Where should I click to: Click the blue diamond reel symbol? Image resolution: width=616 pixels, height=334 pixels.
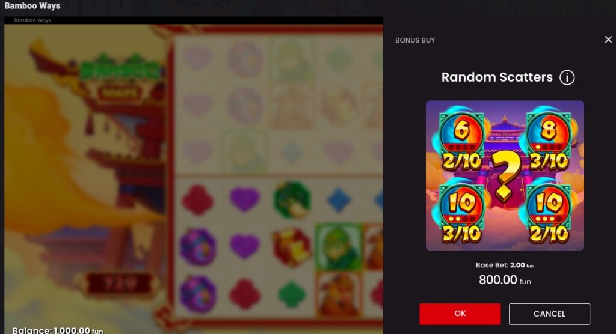tap(338, 199)
